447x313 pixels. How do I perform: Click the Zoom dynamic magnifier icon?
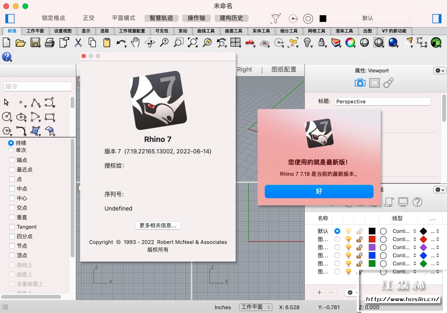(164, 43)
